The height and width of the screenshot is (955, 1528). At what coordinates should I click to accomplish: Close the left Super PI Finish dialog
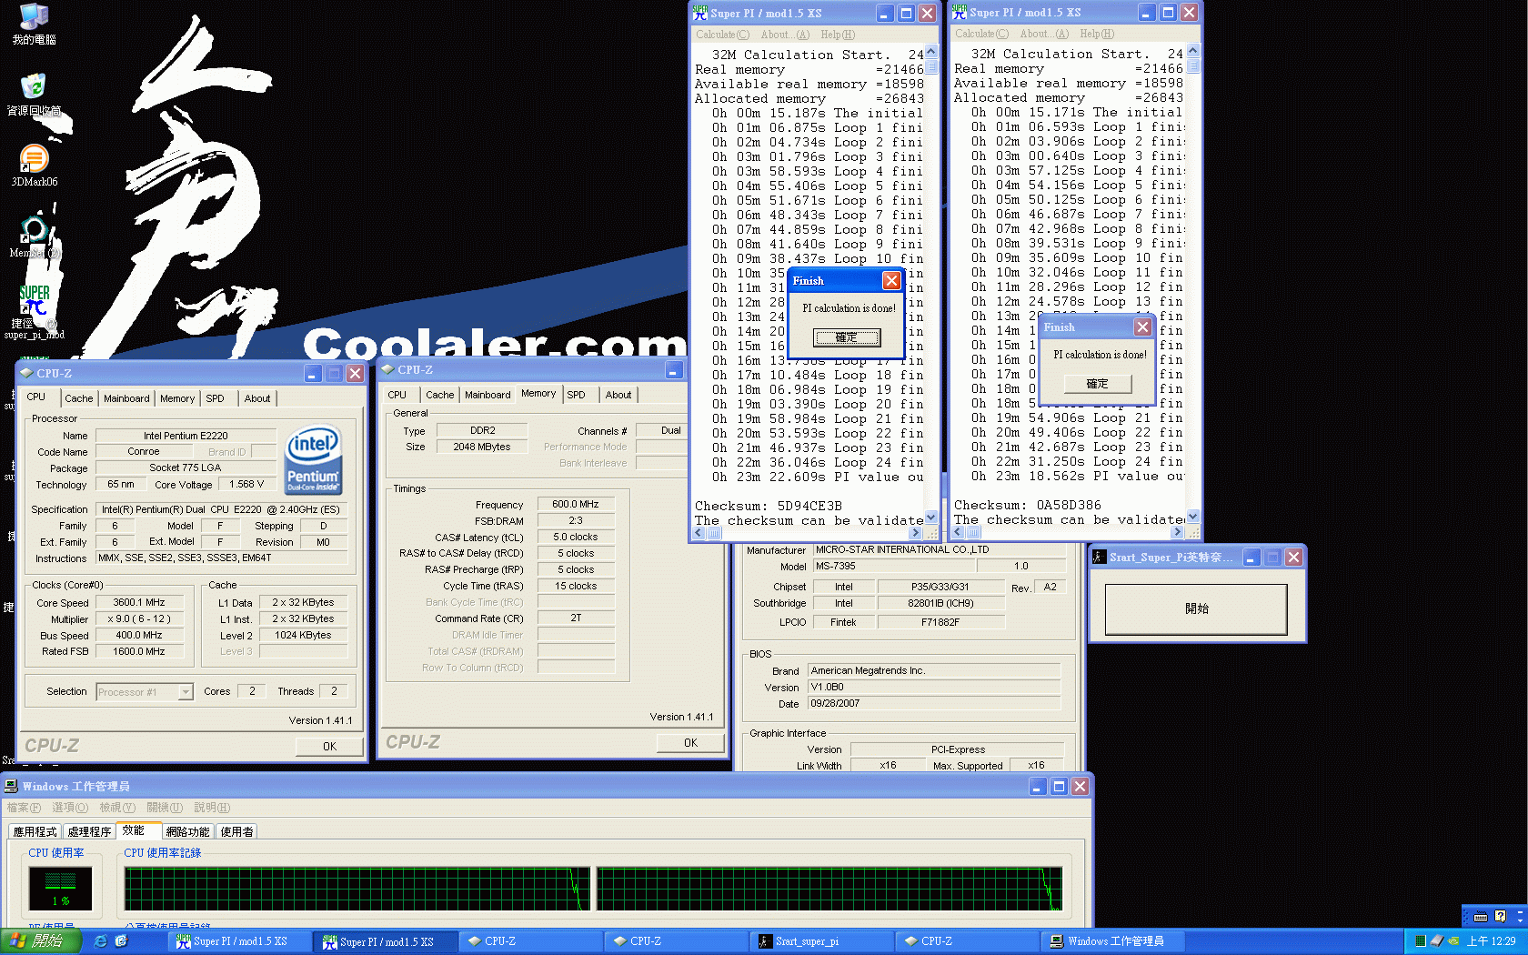tap(892, 280)
